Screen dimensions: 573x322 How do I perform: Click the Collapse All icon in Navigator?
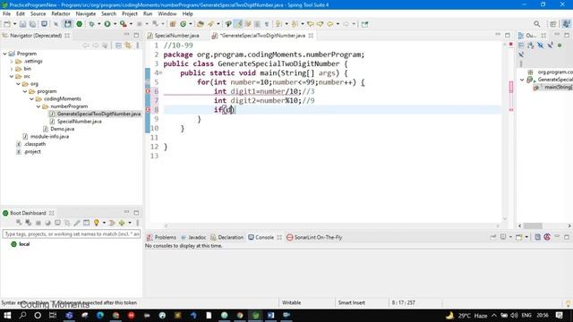pyautogui.click(x=118, y=46)
